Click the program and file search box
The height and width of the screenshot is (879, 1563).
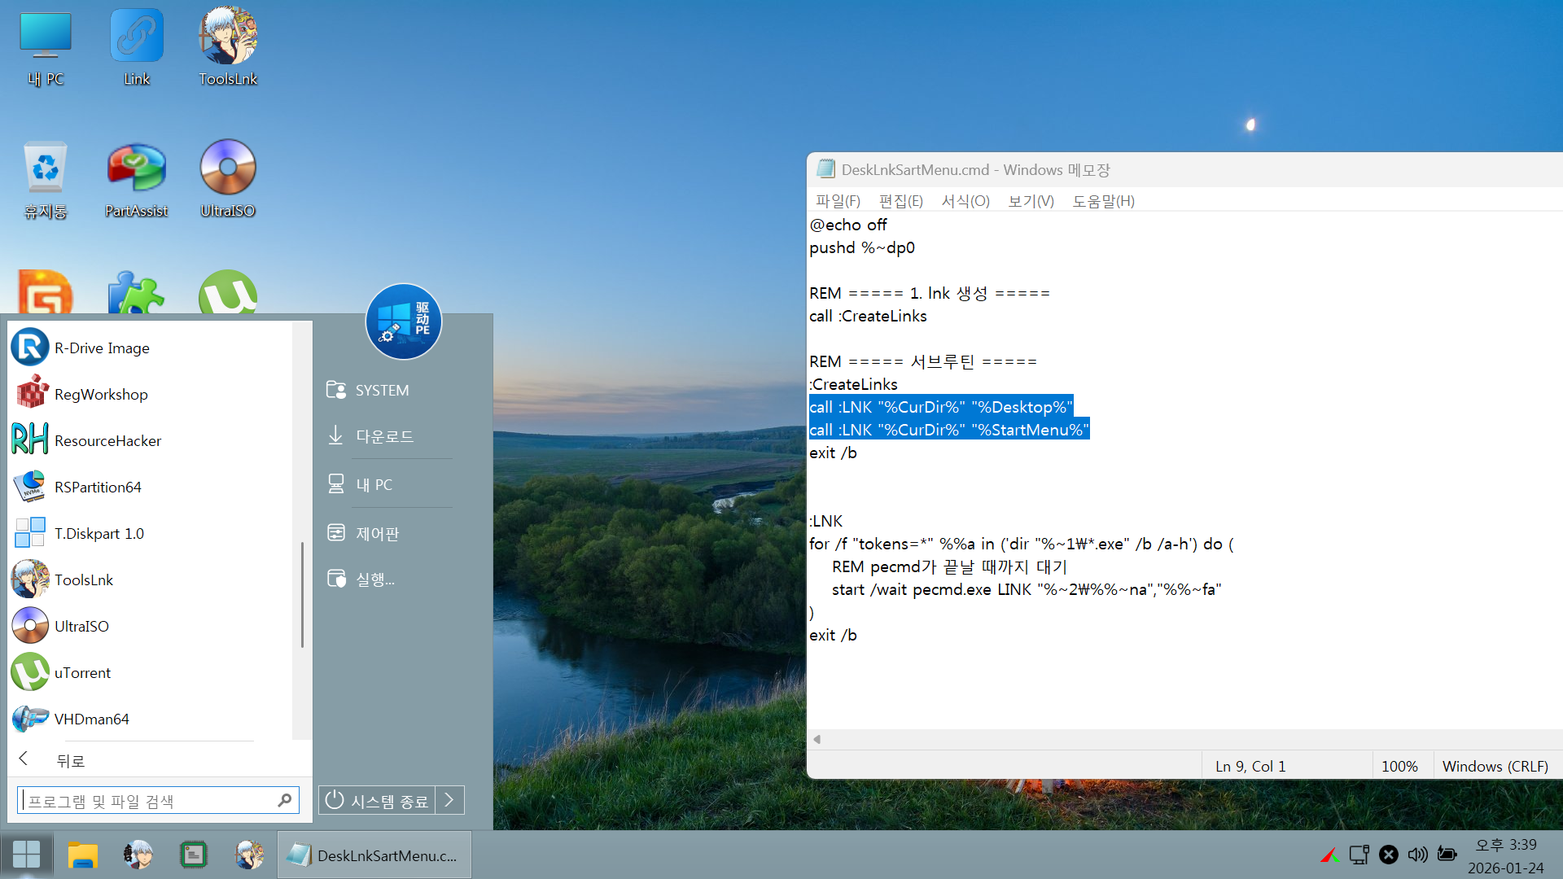point(151,801)
